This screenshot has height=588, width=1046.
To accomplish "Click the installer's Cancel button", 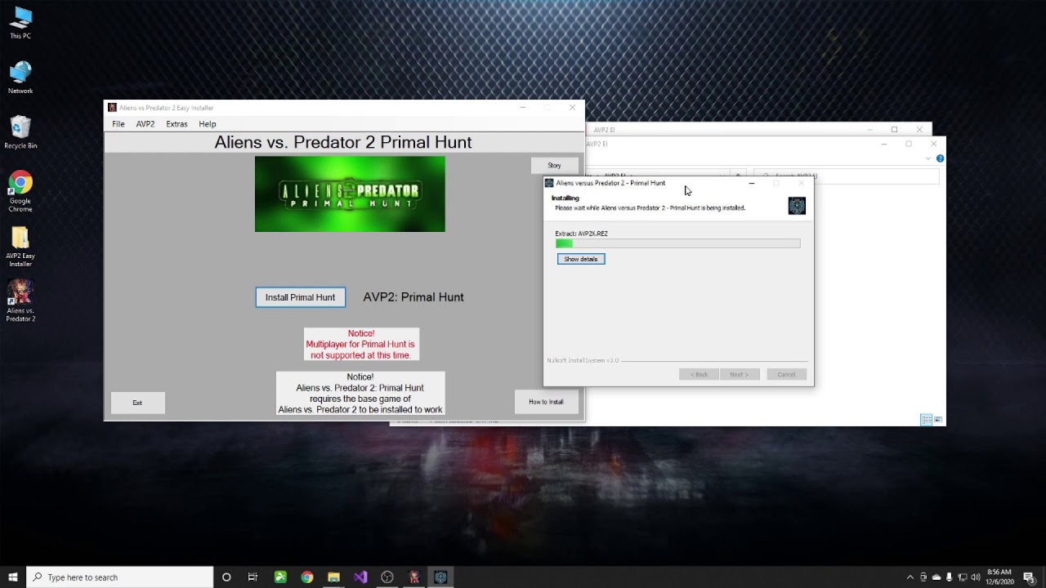I will [x=786, y=374].
